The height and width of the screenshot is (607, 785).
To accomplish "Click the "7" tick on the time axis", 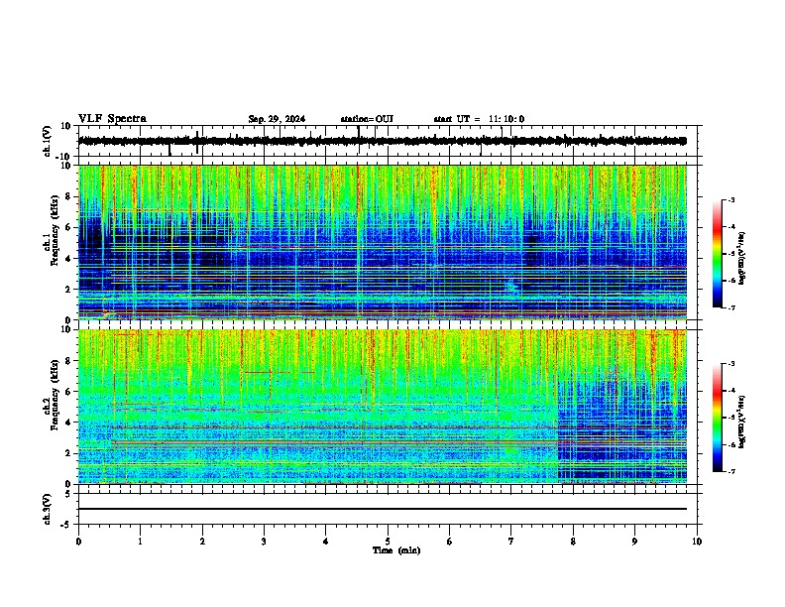I will 511,542.
